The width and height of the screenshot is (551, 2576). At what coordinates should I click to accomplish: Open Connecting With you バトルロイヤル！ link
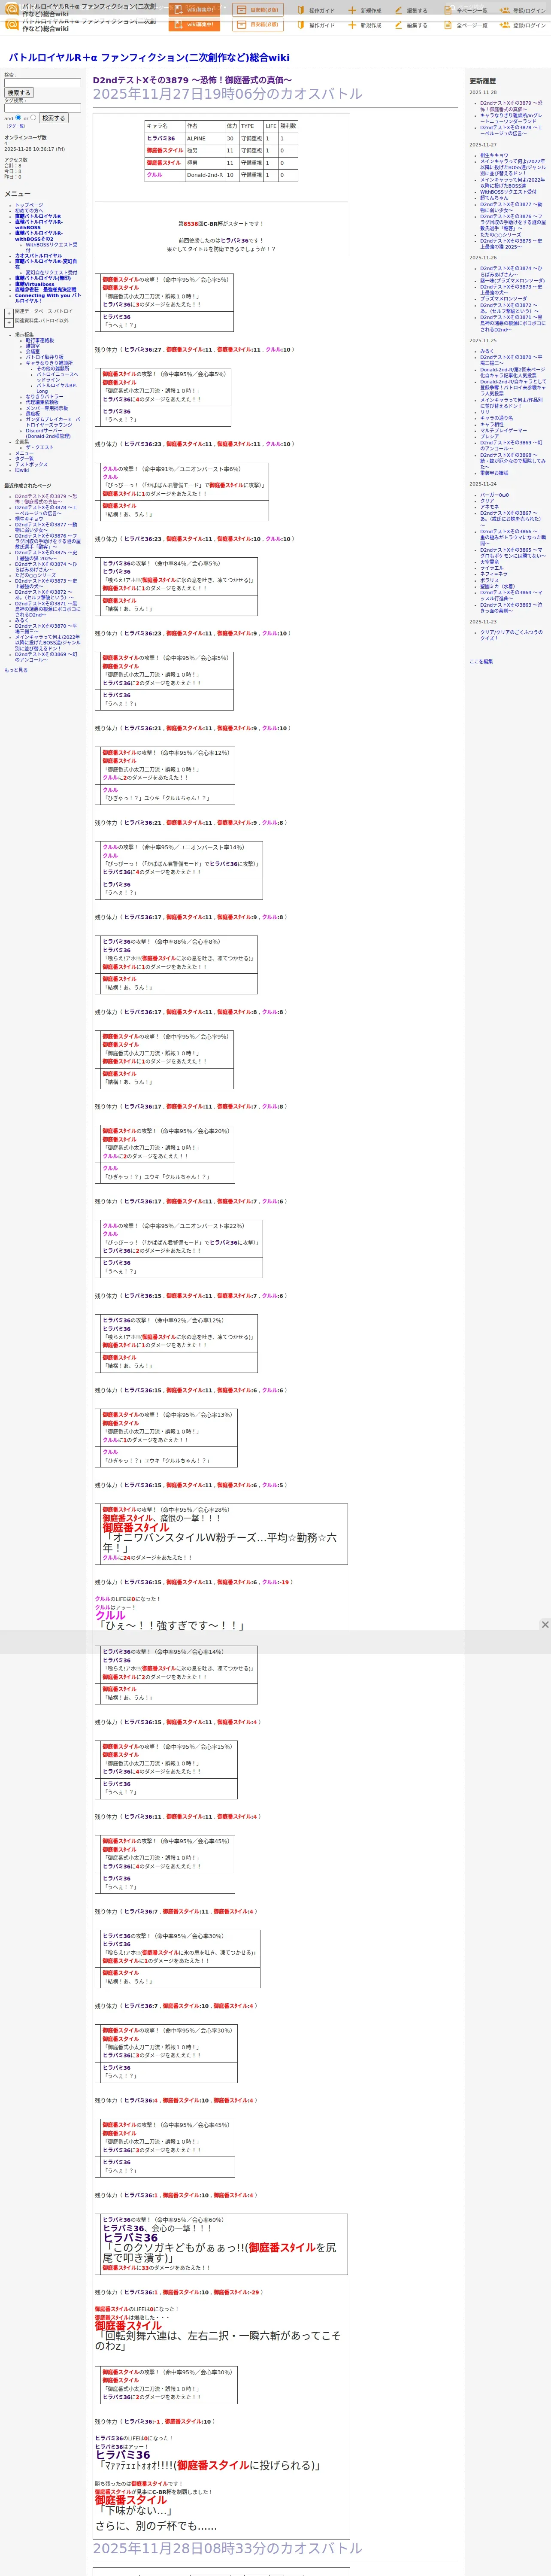pos(47,298)
